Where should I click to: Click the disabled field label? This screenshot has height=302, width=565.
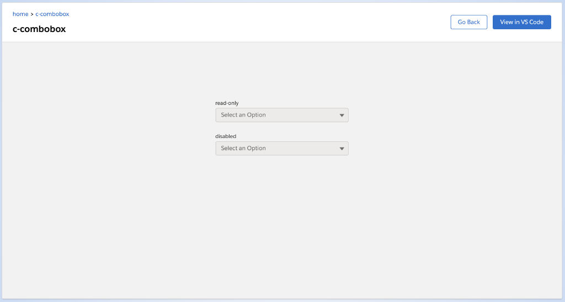pyautogui.click(x=226, y=136)
